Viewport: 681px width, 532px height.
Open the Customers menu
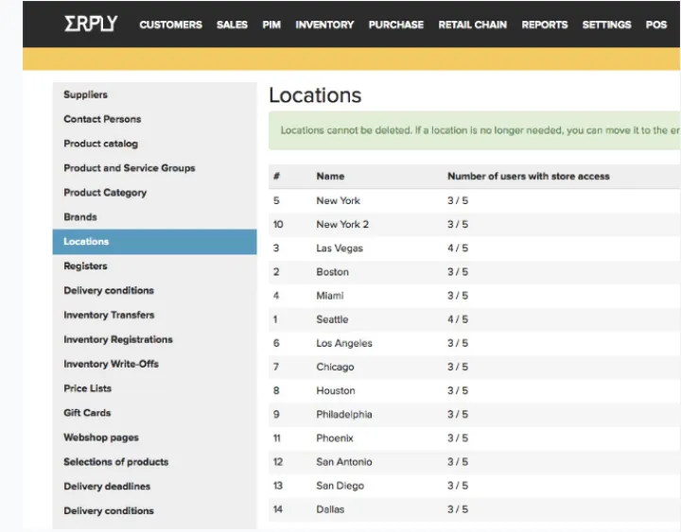(170, 25)
